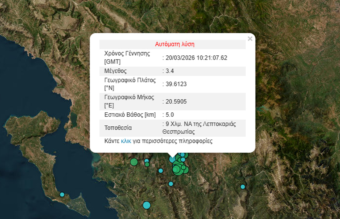The height and width of the screenshot is (219, 340).
Task: Select the small green marker beside the isolated green one
Action: [147, 164]
